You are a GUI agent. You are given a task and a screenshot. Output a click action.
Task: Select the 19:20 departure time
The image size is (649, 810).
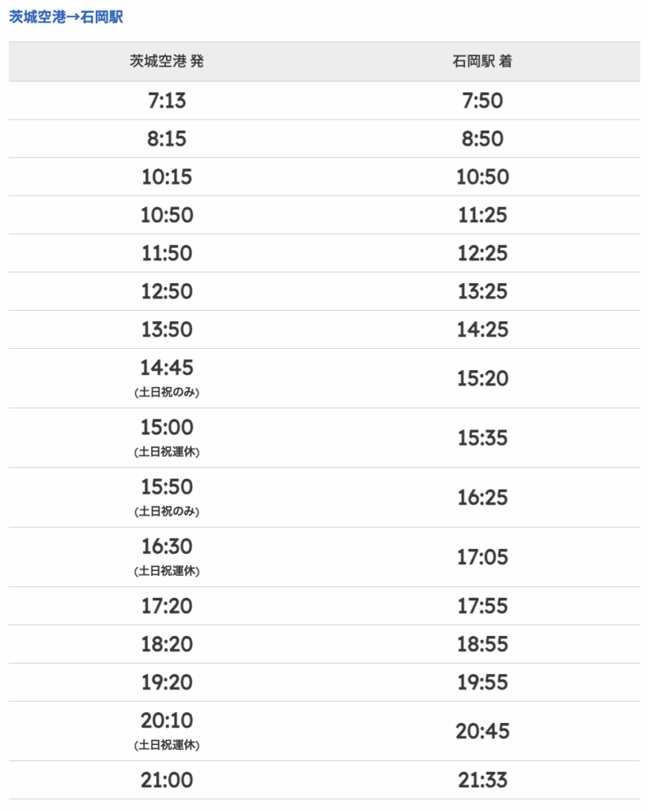(167, 682)
